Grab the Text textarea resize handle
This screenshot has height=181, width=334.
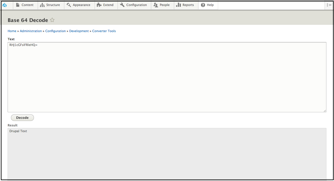click(325, 111)
